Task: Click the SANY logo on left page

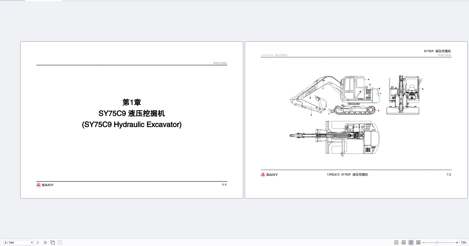Action: click(x=45, y=185)
